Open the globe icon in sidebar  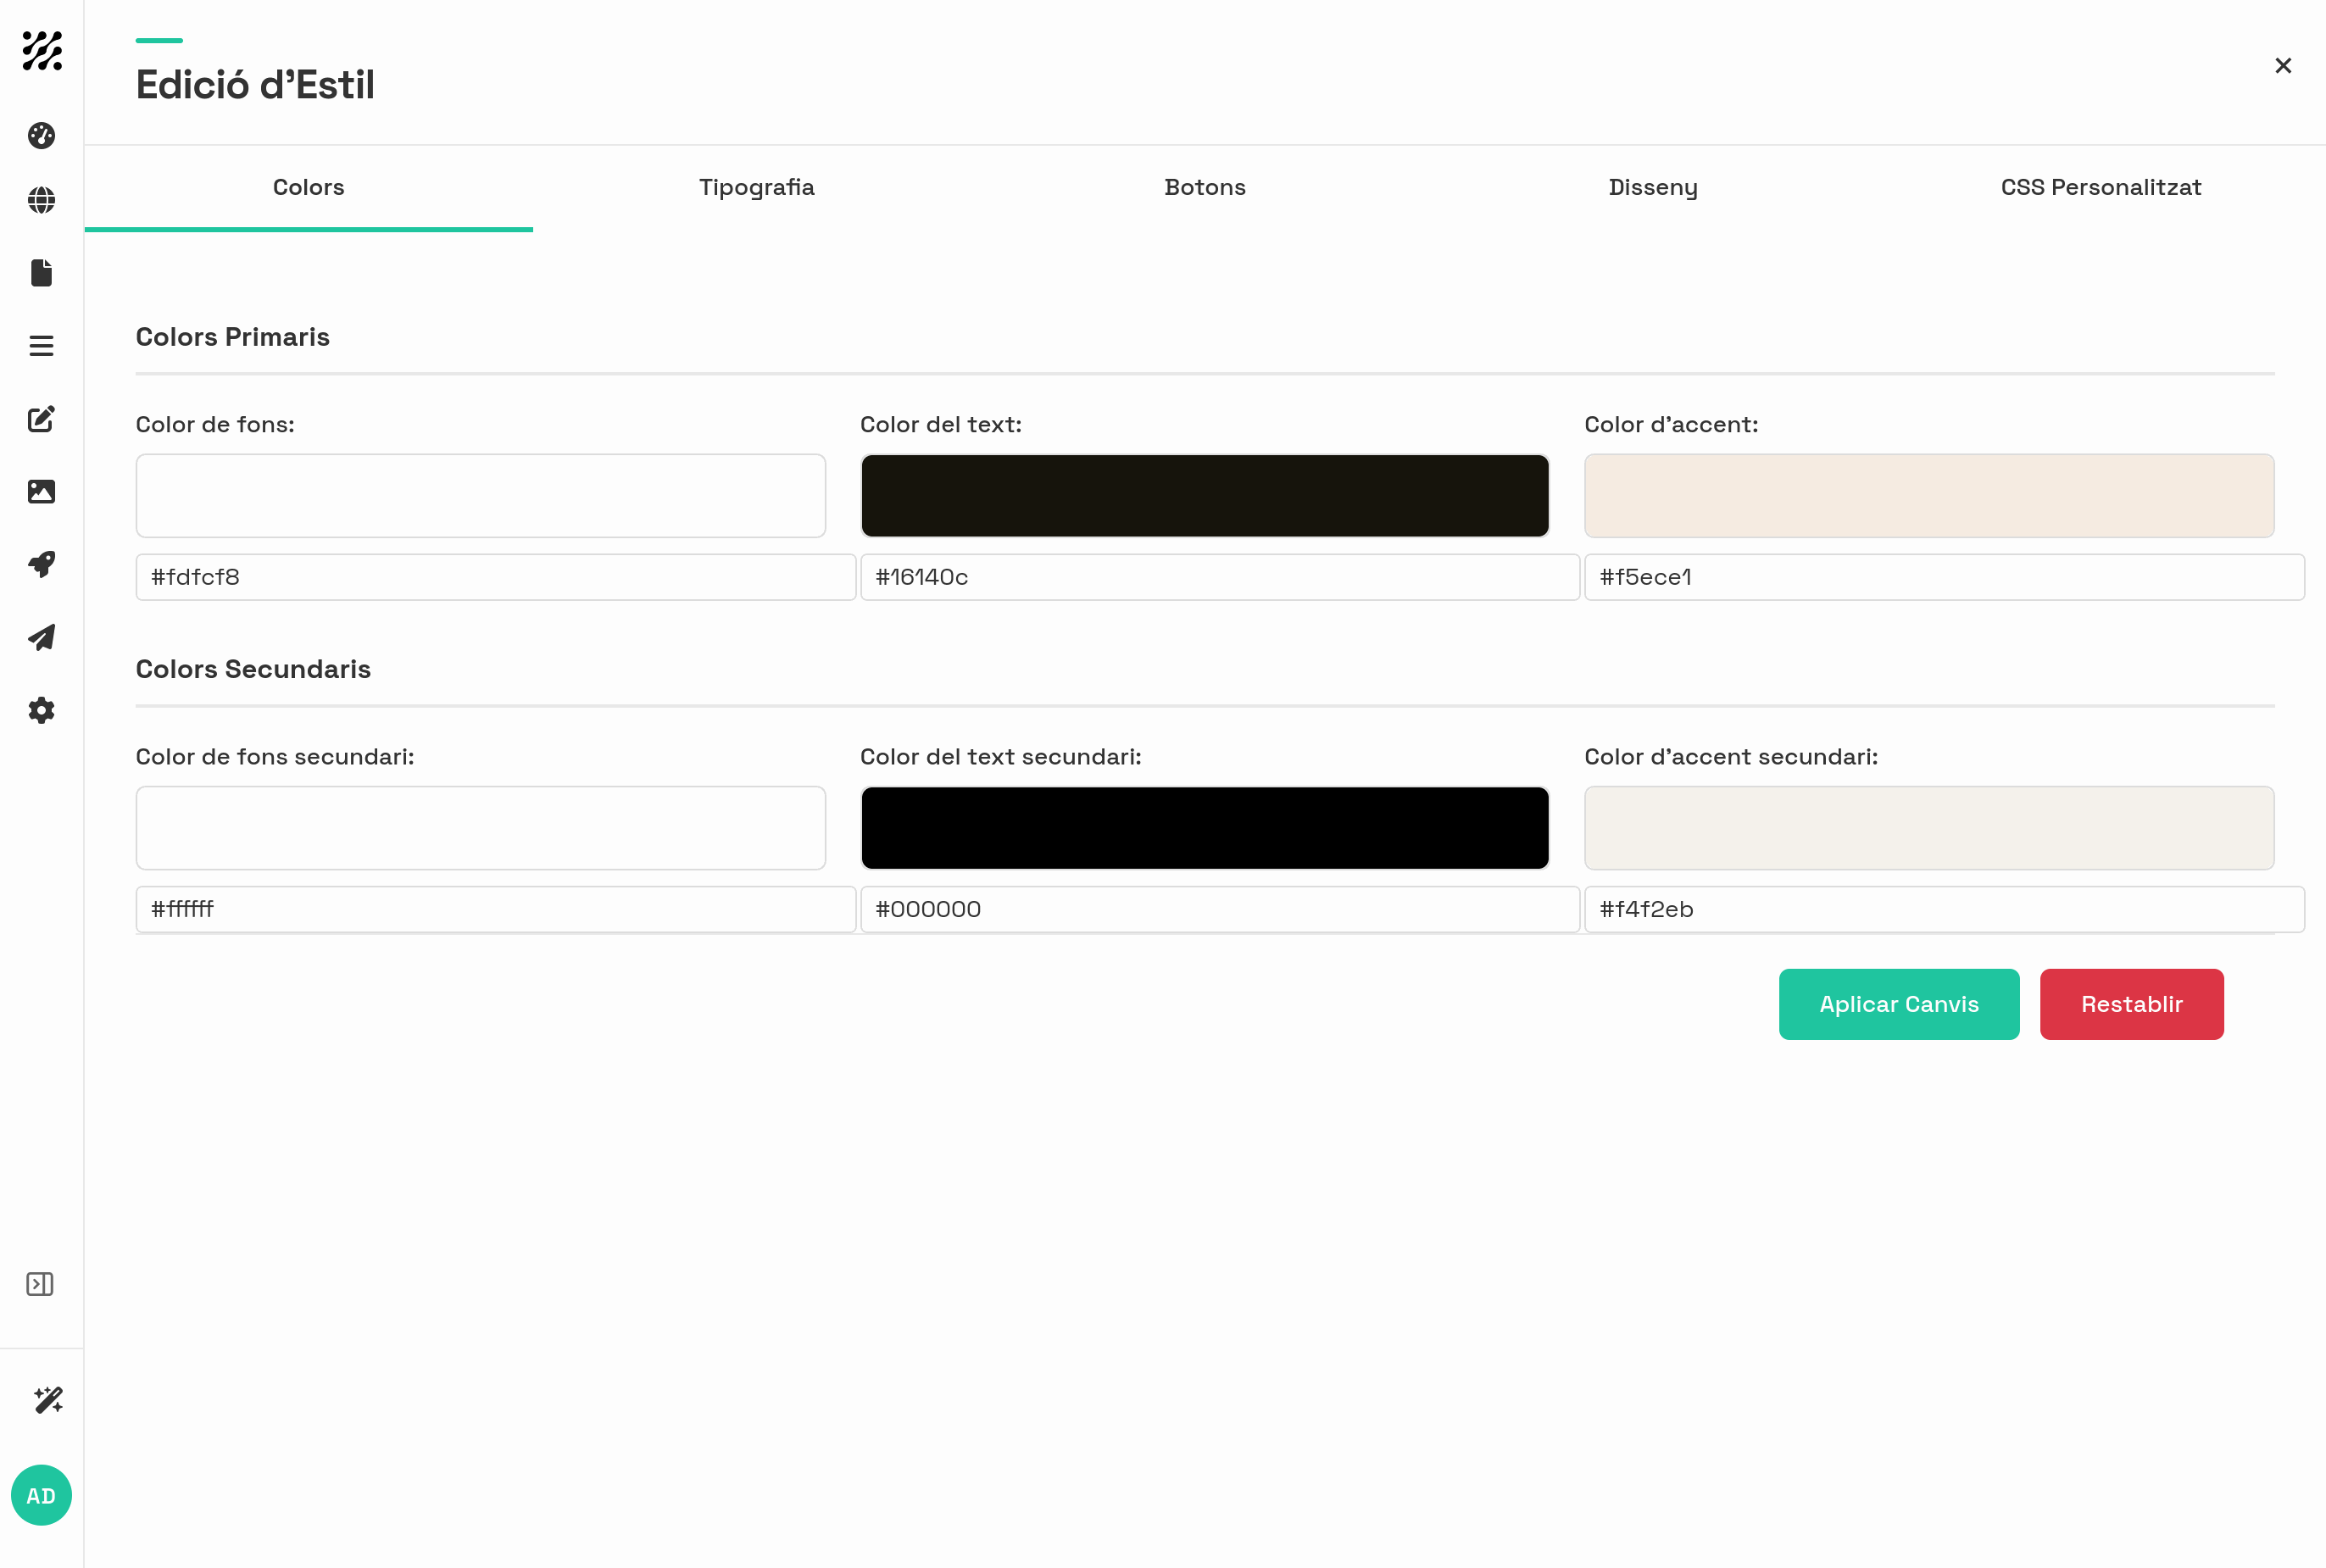click(x=41, y=200)
